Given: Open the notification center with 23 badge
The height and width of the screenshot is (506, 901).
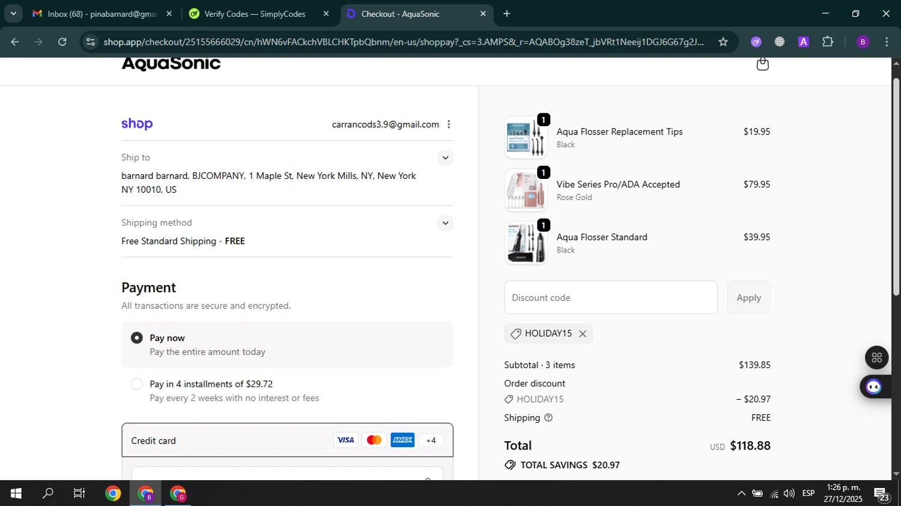Looking at the screenshot, I should (881, 494).
